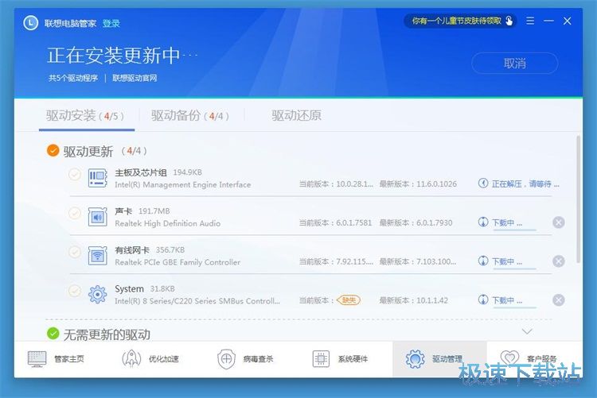Viewport: 597px width, 398px height.
Task: Click the 191.7MB size label
Action: pos(154,211)
